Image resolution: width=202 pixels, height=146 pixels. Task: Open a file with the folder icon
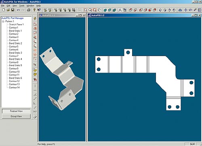coord(8,10)
